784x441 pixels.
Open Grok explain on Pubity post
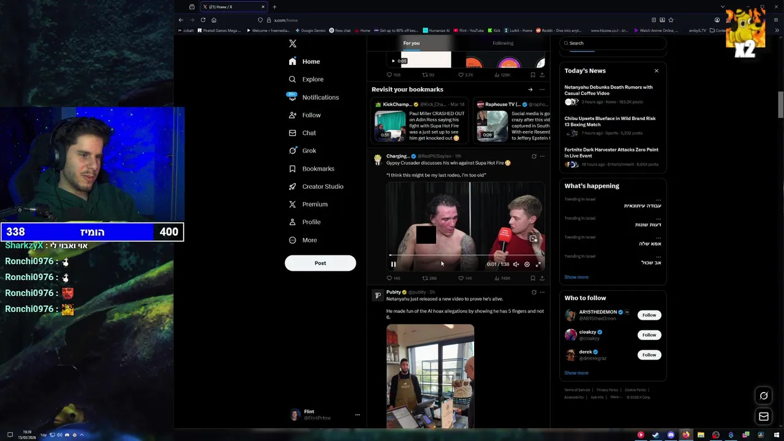click(x=533, y=292)
